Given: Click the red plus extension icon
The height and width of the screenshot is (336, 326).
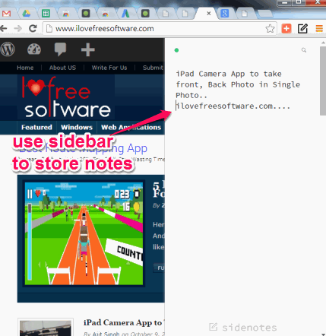Looking at the screenshot, I should (x=286, y=28).
